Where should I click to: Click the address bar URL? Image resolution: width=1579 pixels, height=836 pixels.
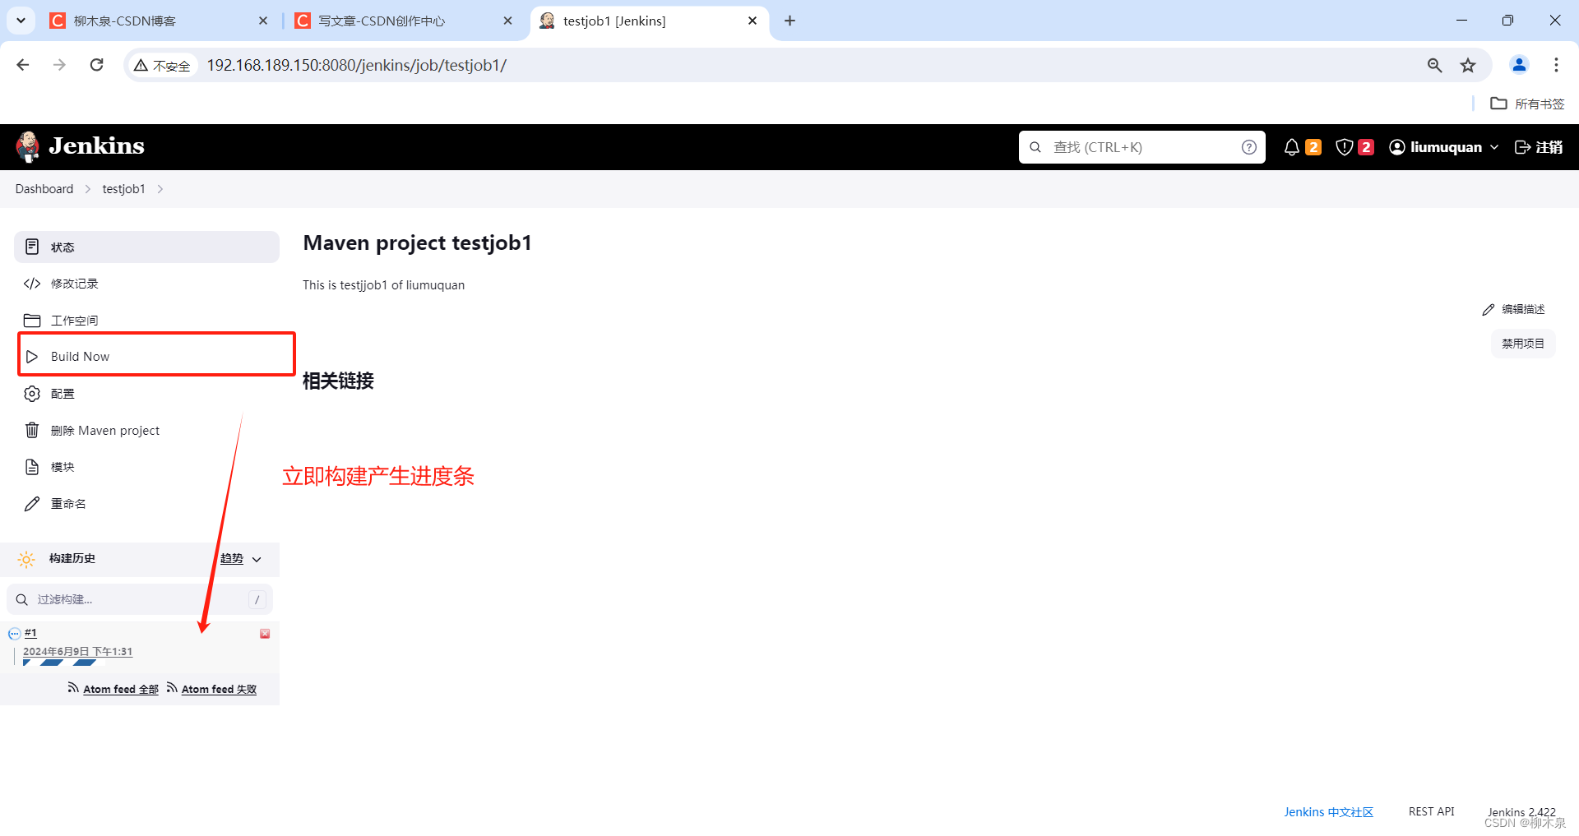click(x=356, y=65)
